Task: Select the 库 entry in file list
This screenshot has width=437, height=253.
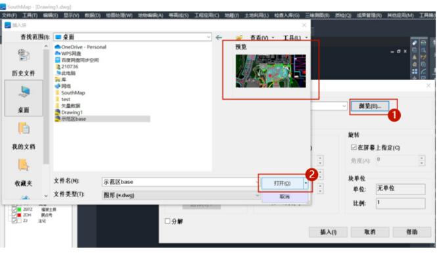Action: click(60, 80)
